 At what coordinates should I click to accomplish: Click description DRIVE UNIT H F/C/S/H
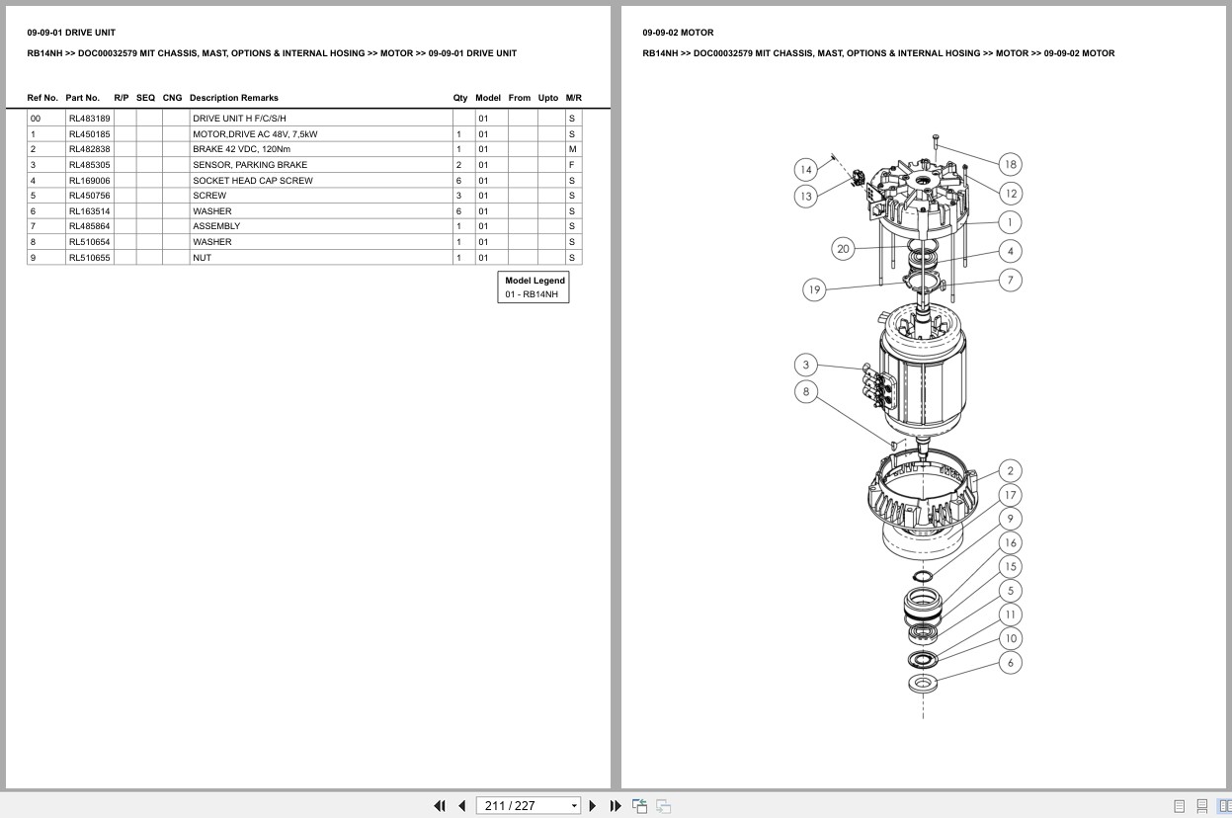[239, 119]
